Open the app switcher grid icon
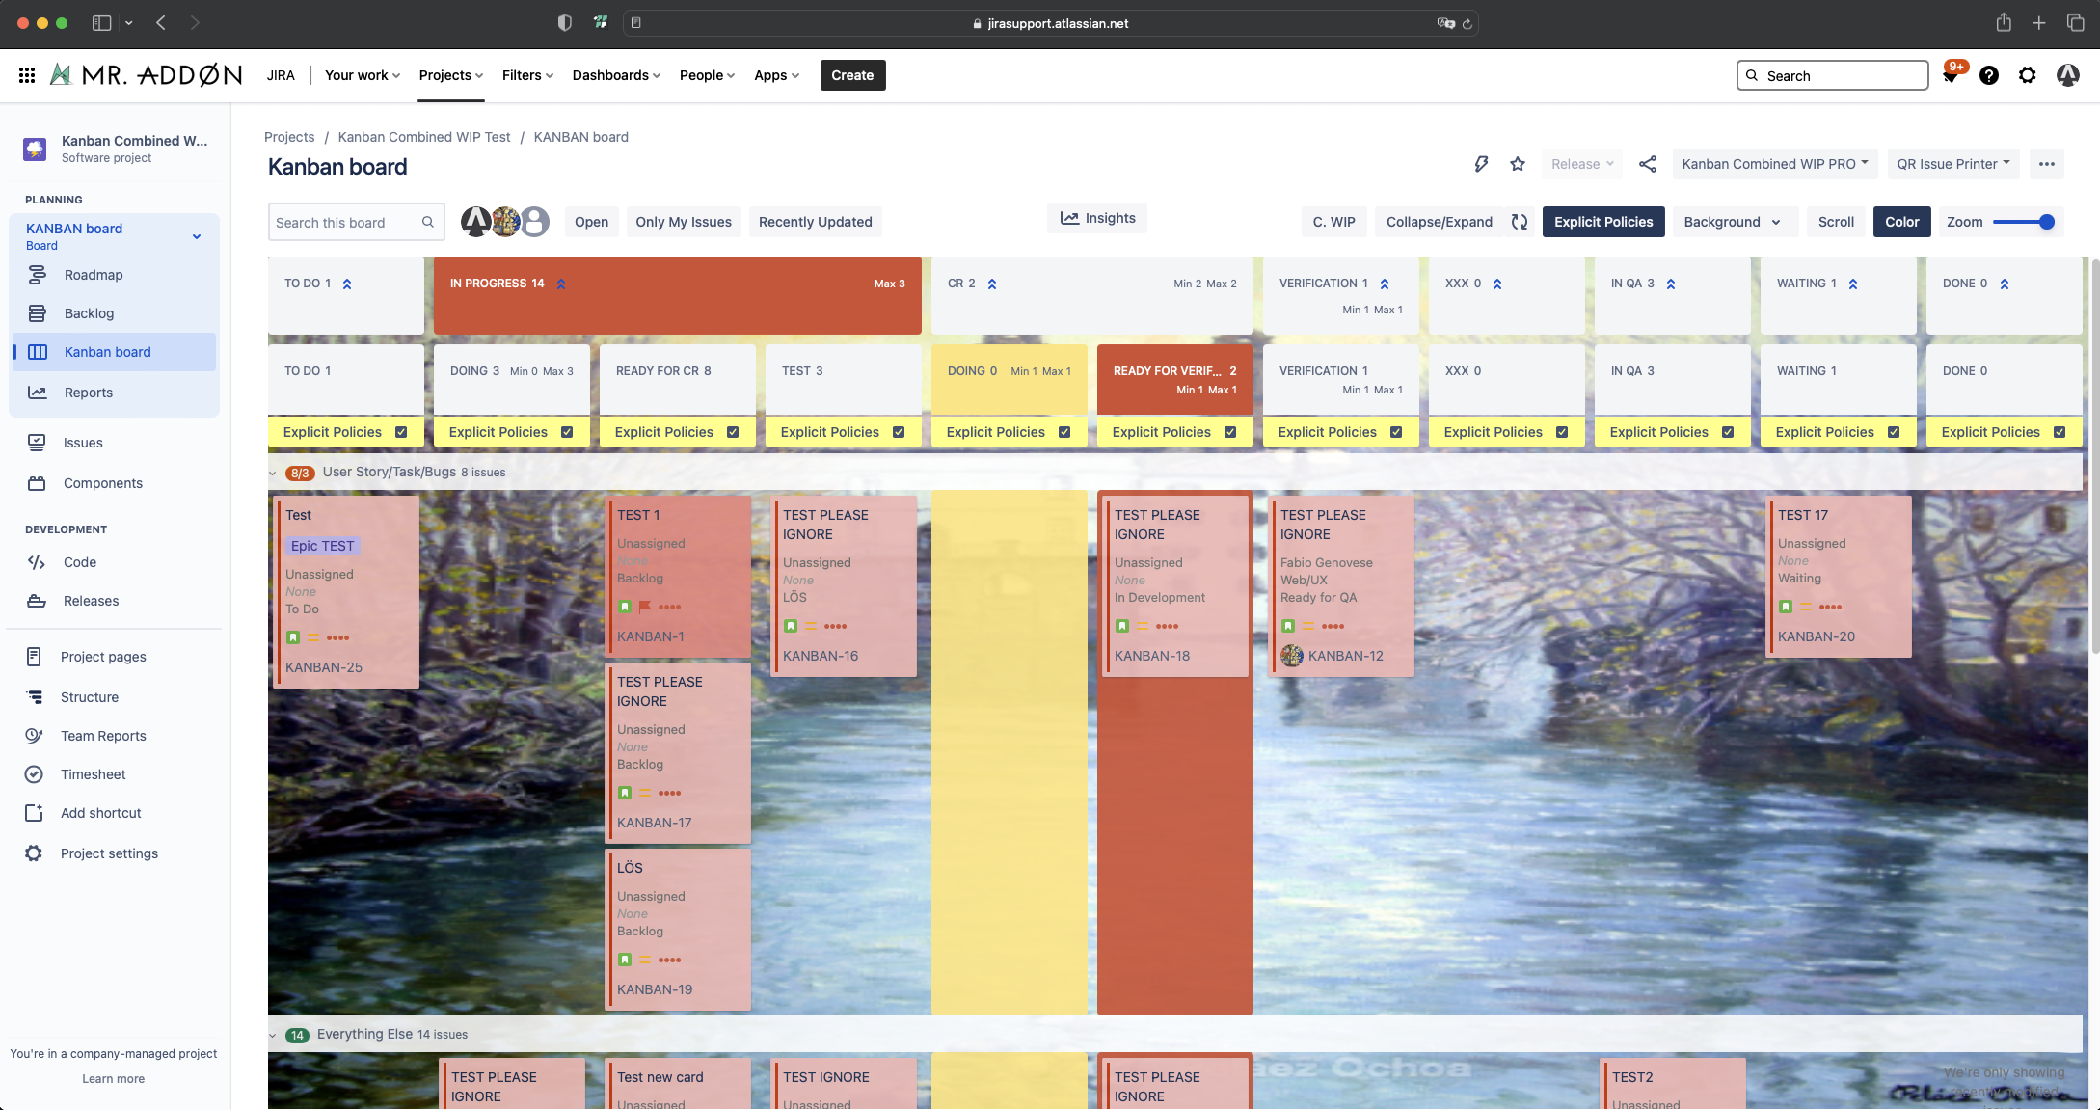This screenshot has width=2100, height=1110. 27,75
